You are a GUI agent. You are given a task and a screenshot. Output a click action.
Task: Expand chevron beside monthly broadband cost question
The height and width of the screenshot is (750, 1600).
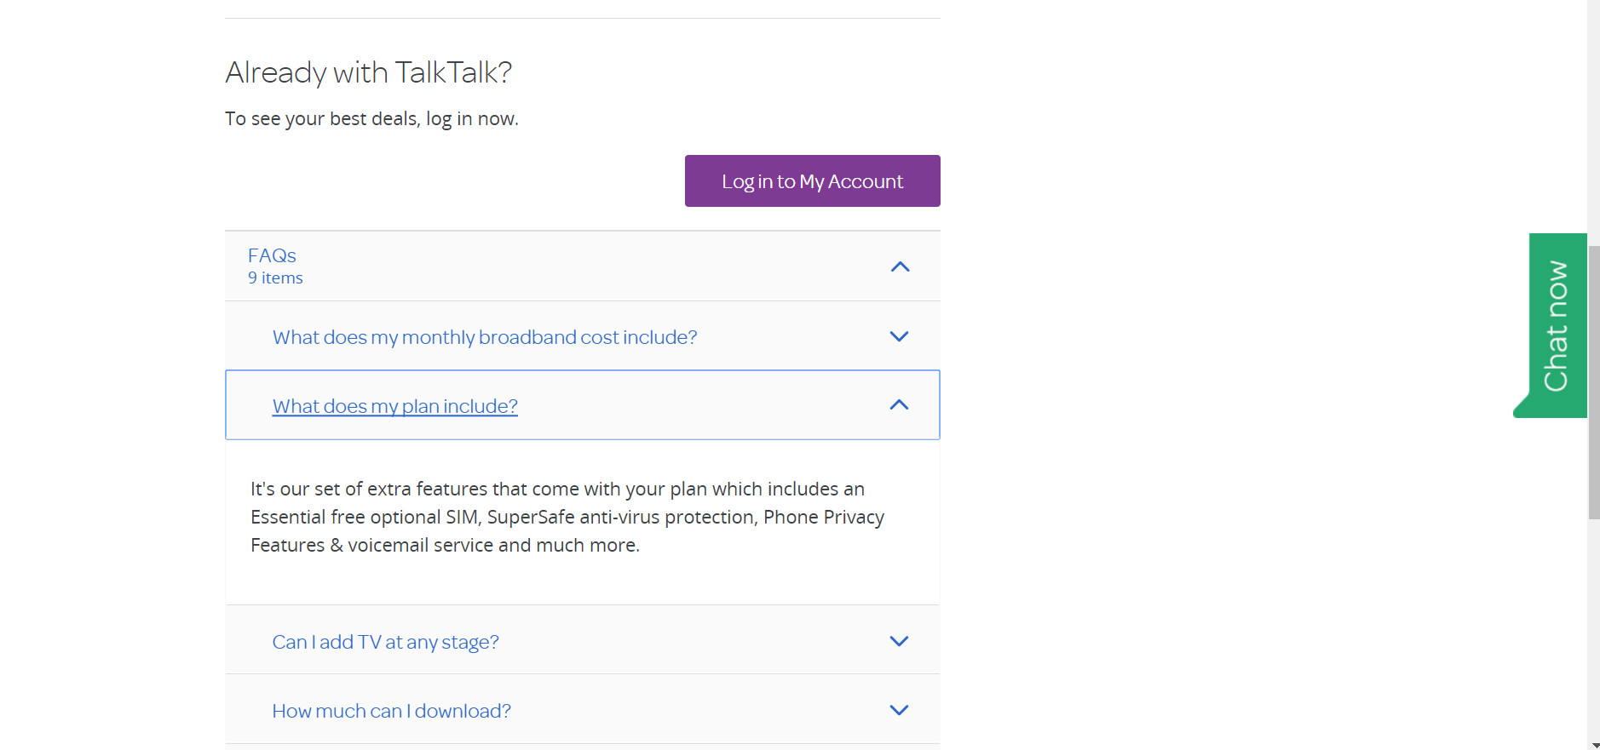pyautogui.click(x=899, y=336)
